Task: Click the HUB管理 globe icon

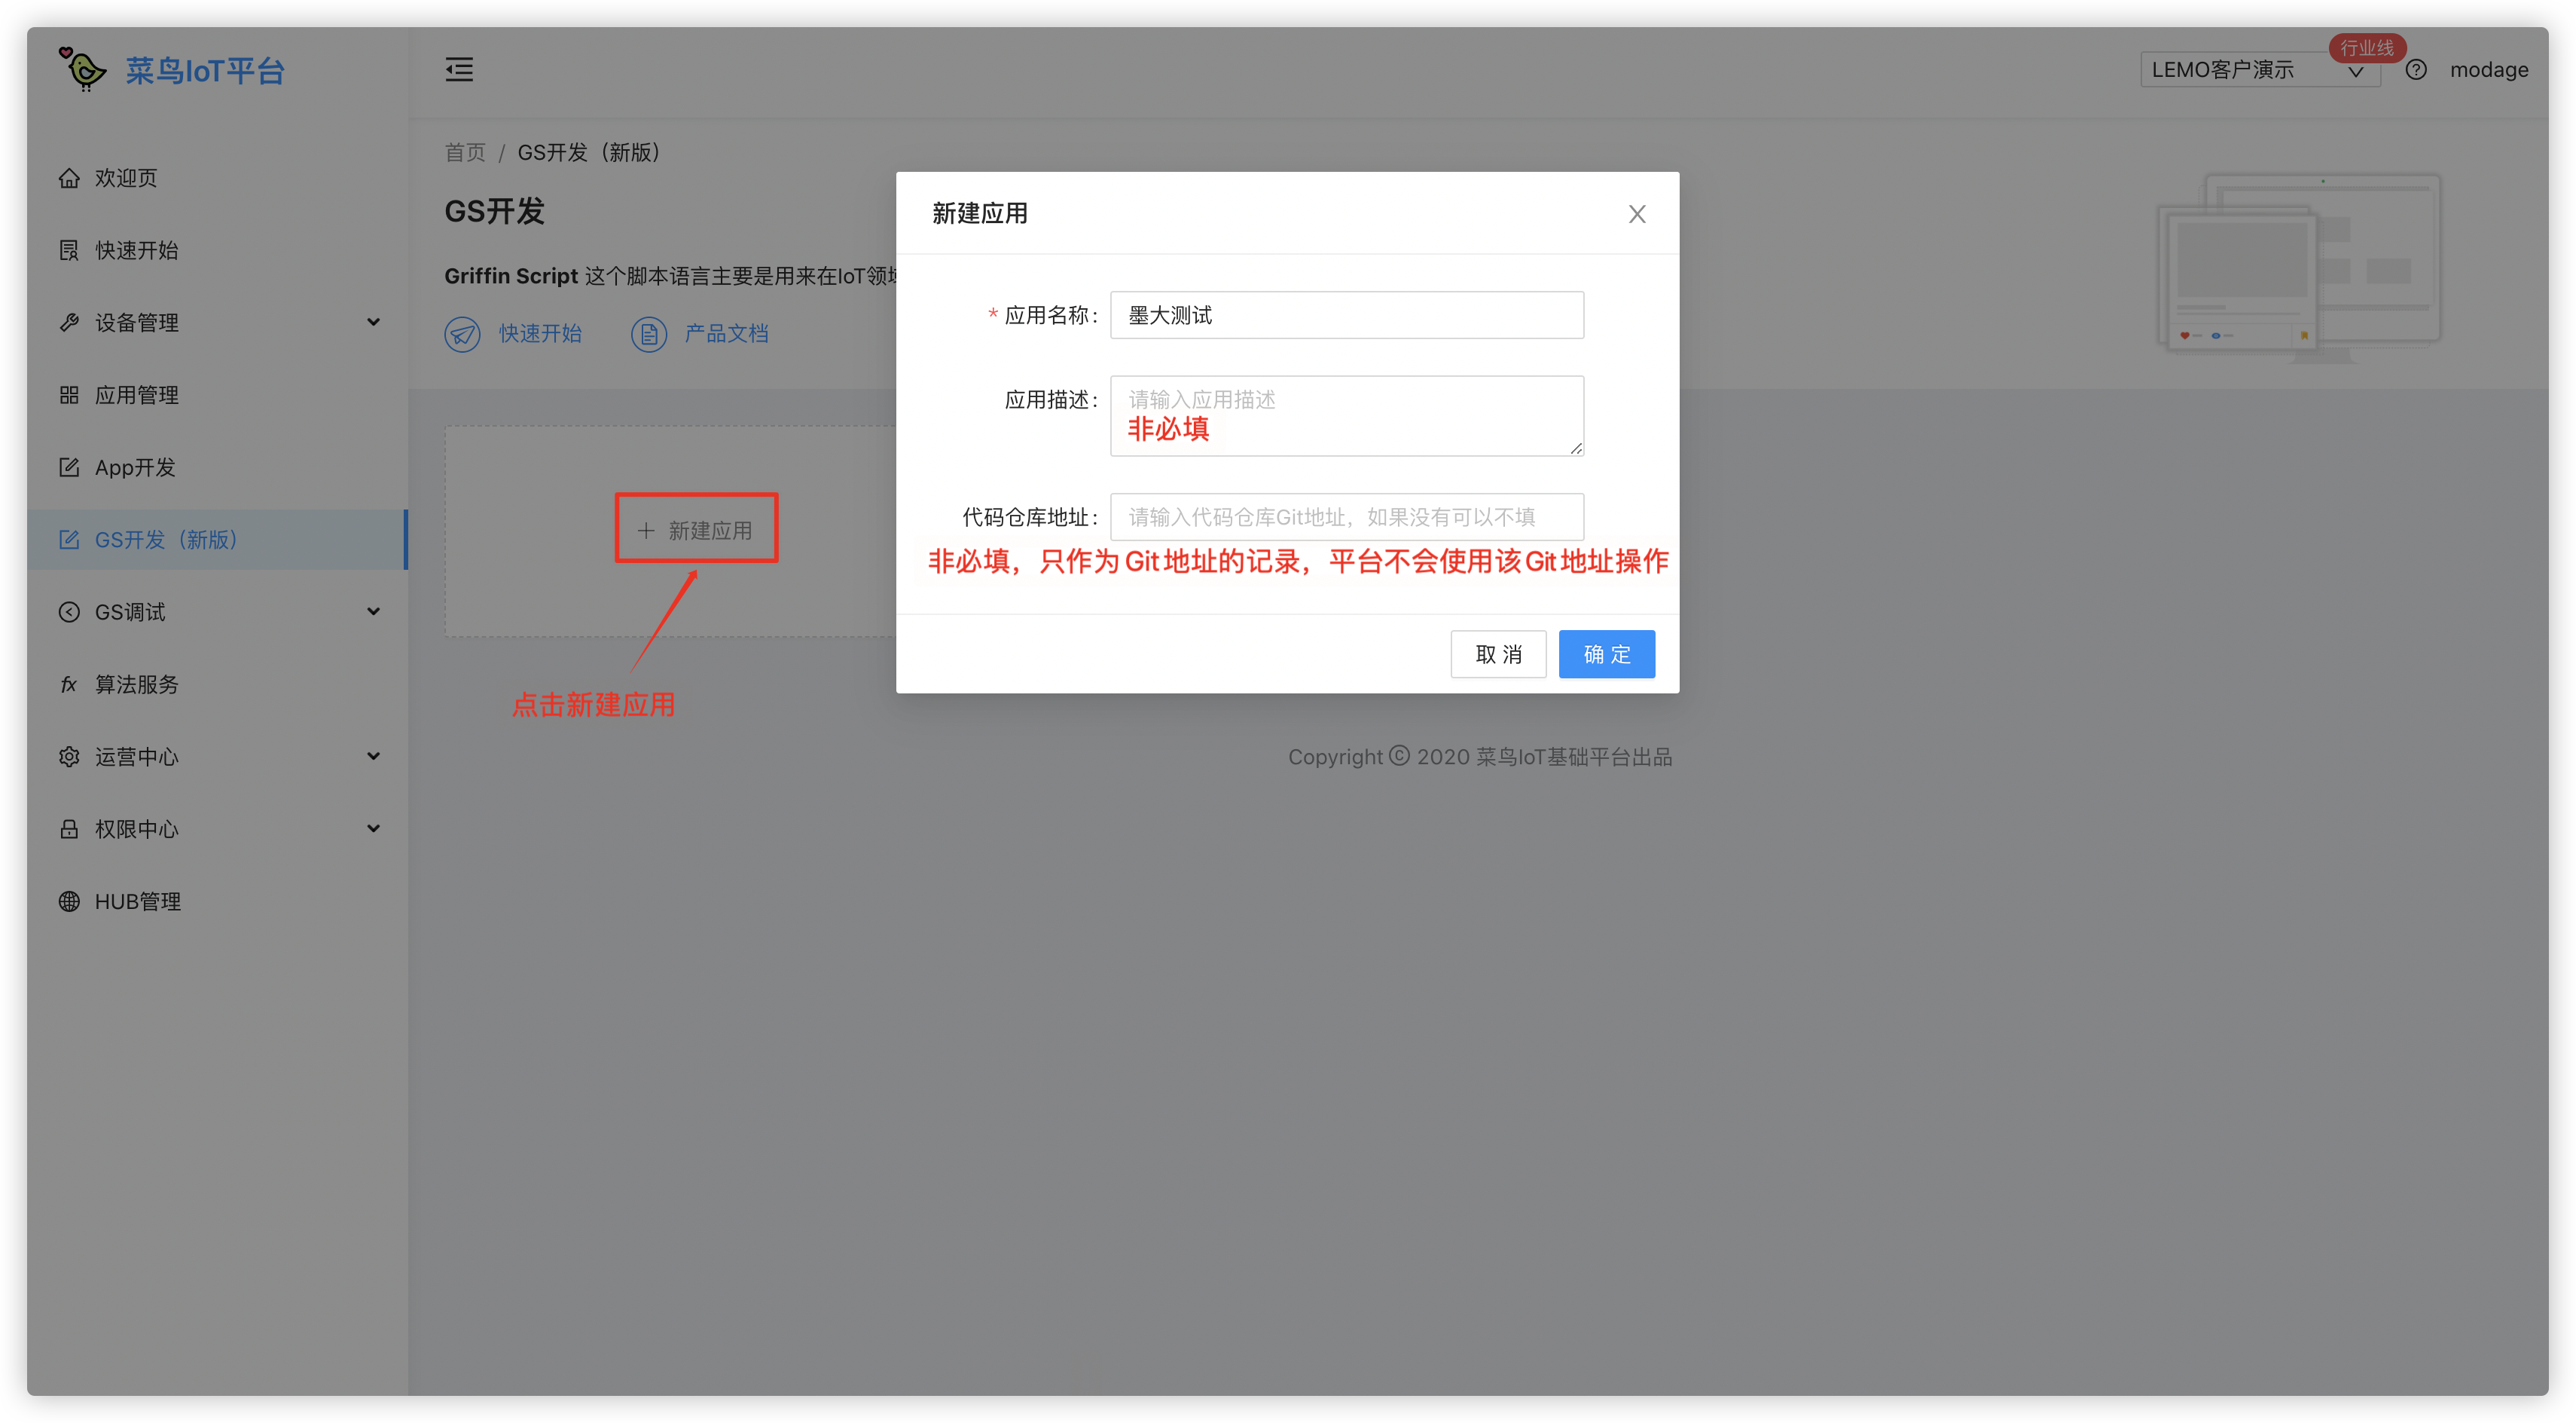Action: click(x=69, y=901)
